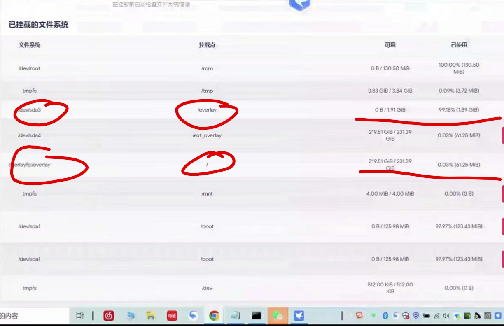Click the 文件系统 column header
Viewport: 504px width, 326px height.
pyautogui.click(x=30, y=45)
